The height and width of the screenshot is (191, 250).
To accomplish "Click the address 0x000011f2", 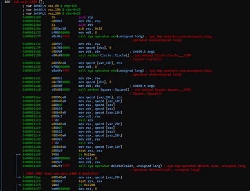I will click(x=32, y=181).
